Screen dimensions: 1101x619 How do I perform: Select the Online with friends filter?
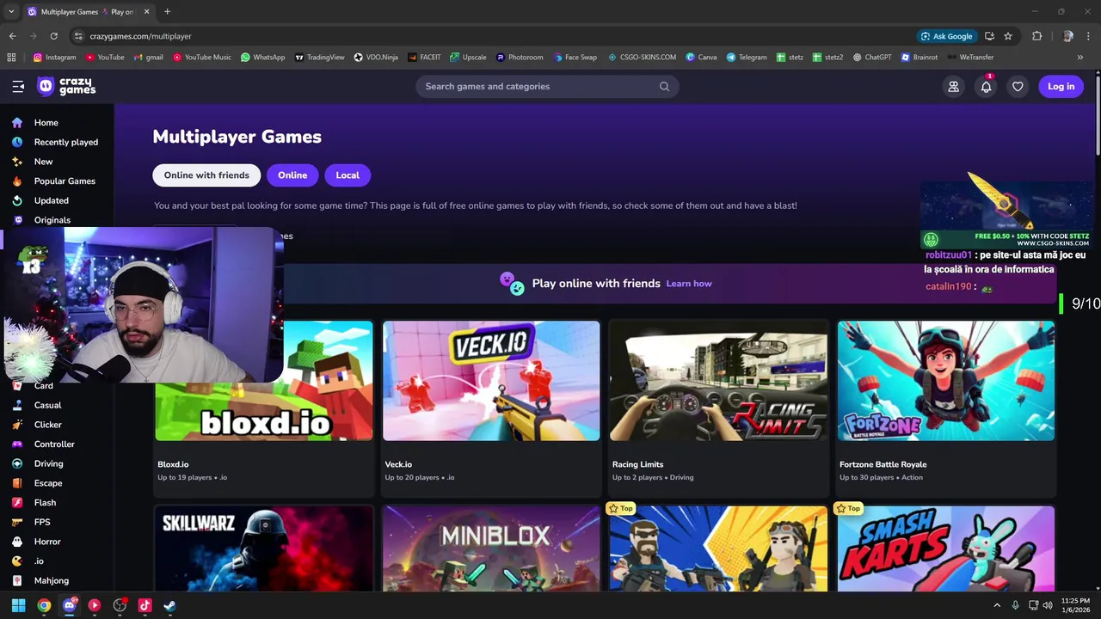pos(206,175)
